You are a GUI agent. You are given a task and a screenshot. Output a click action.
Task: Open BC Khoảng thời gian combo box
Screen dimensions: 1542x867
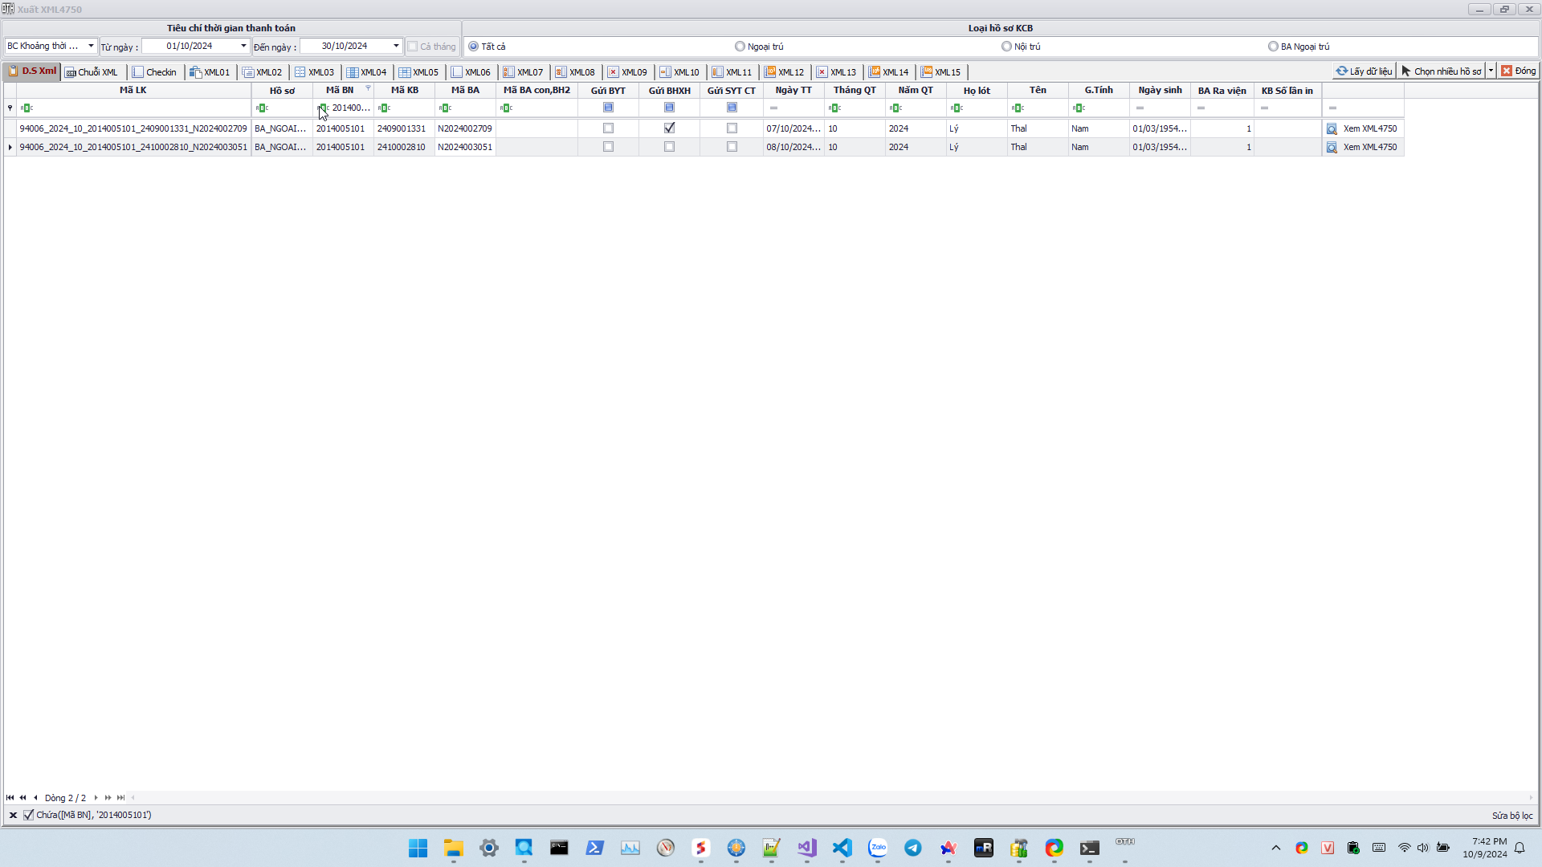coord(91,46)
